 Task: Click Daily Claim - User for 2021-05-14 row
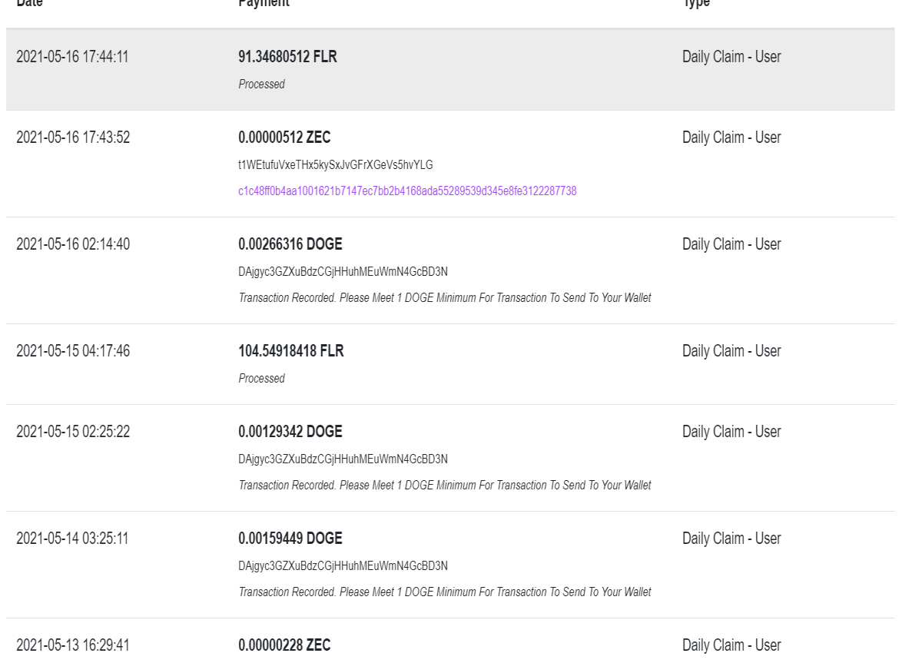coord(731,539)
